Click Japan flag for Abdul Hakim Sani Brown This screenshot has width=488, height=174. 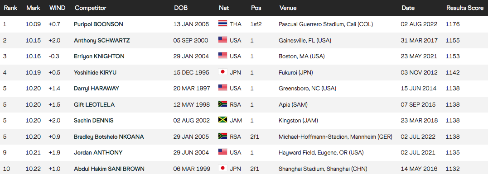222,169
